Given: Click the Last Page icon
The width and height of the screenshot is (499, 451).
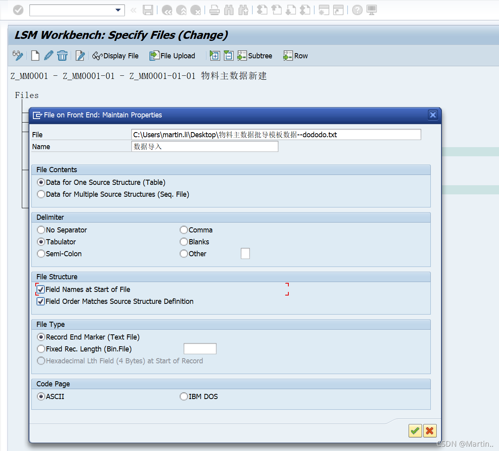Looking at the screenshot, I should click(305, 10).
